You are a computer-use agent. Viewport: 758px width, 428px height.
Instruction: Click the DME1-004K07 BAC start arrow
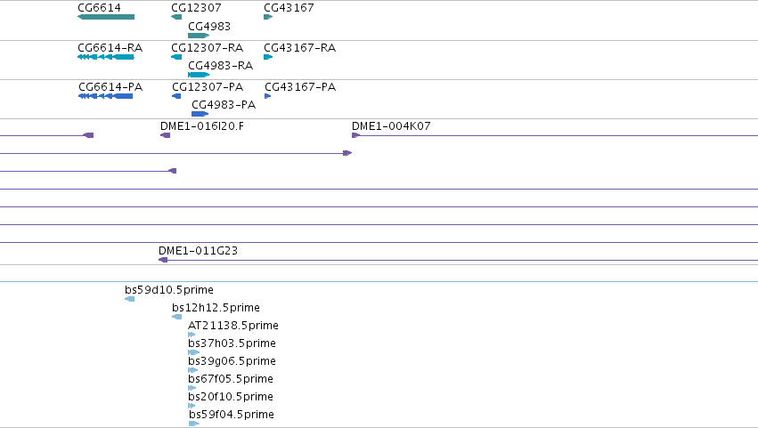coord(355,135)
